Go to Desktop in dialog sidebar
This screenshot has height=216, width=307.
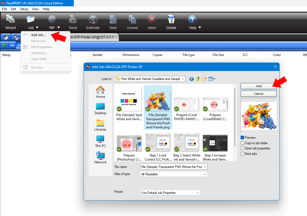(100, 109)
